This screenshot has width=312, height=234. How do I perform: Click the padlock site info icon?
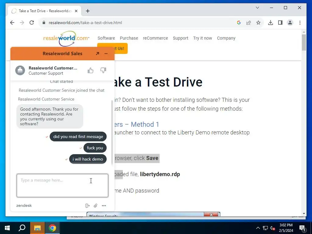(x=44, y=23)
